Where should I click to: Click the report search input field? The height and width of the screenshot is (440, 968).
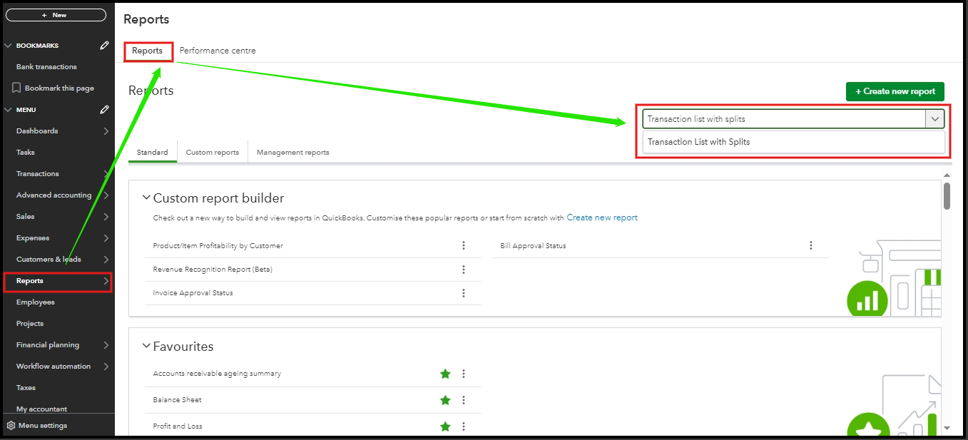(783, 119)
